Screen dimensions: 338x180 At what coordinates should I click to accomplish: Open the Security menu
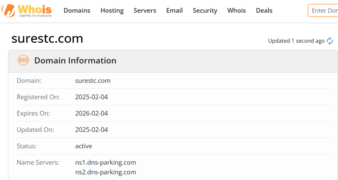[205, 11]
